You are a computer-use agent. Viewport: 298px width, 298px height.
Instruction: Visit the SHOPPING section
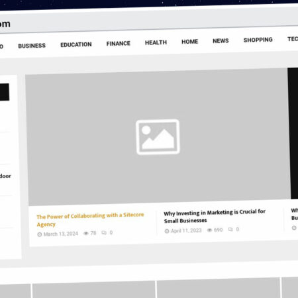[258, 40]
